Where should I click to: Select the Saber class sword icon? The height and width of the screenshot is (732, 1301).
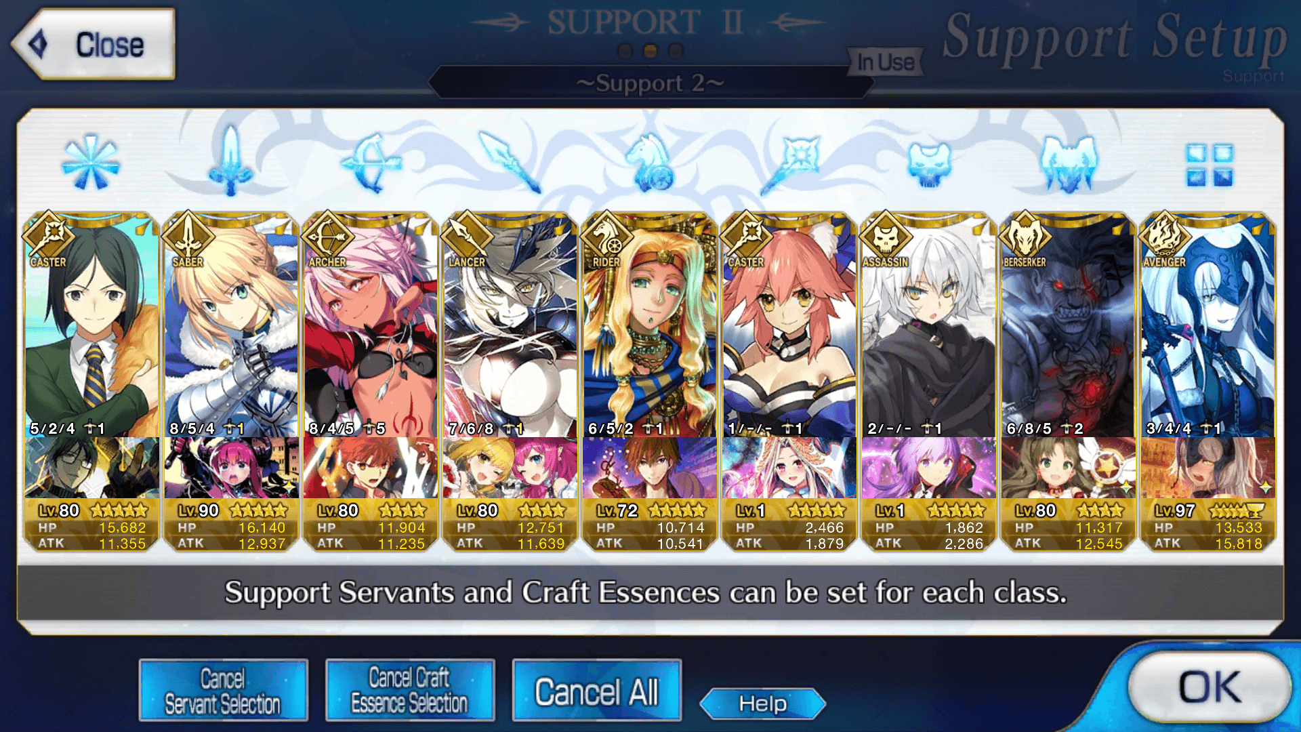click(230, 161)
